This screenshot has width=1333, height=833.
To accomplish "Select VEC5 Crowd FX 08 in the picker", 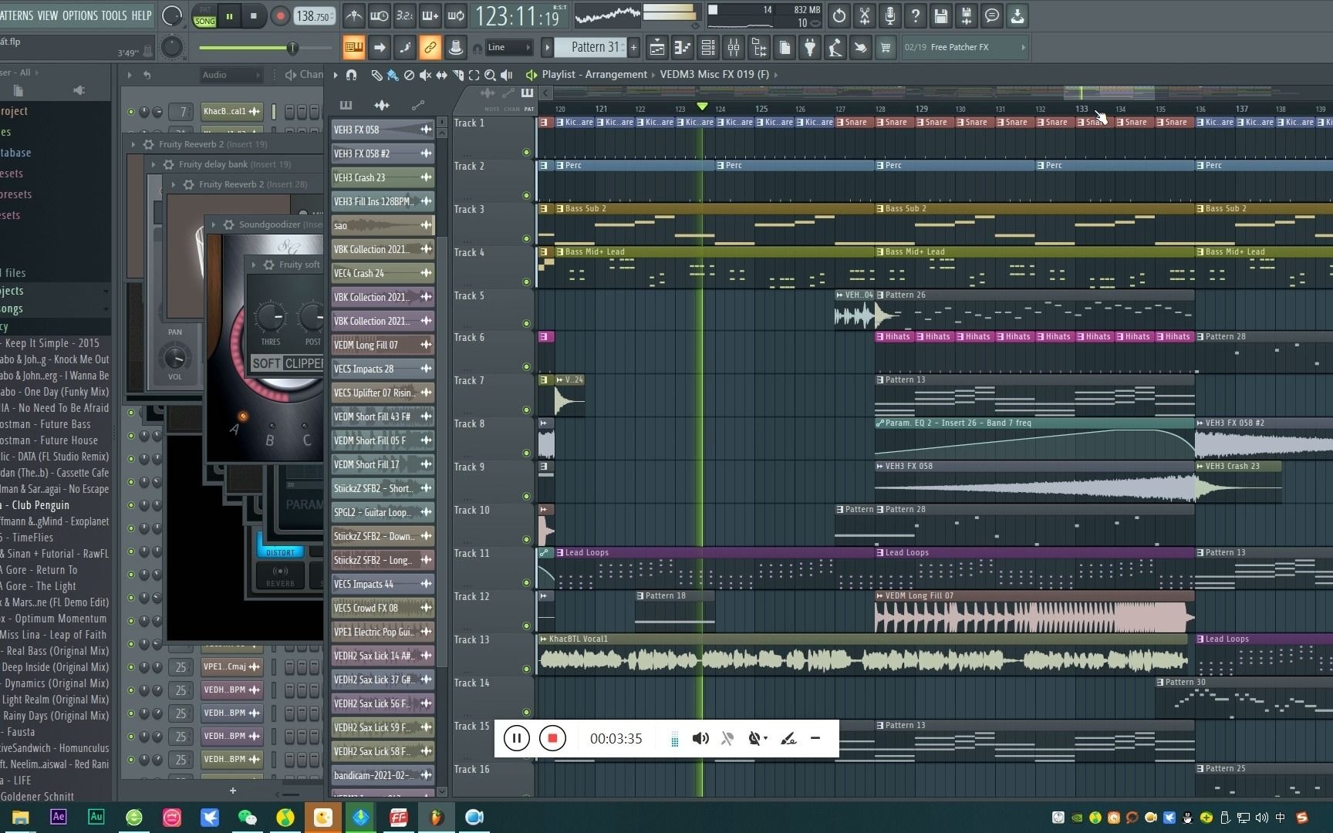I will 383,608.
